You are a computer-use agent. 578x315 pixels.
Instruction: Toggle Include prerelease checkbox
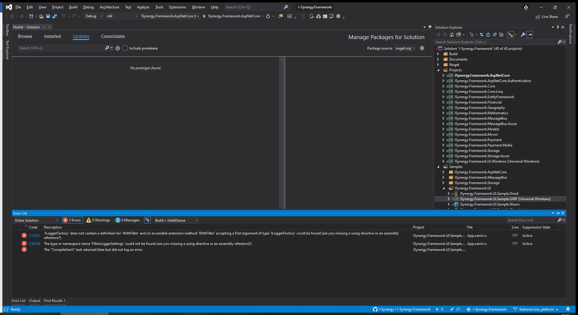[125, 48]
